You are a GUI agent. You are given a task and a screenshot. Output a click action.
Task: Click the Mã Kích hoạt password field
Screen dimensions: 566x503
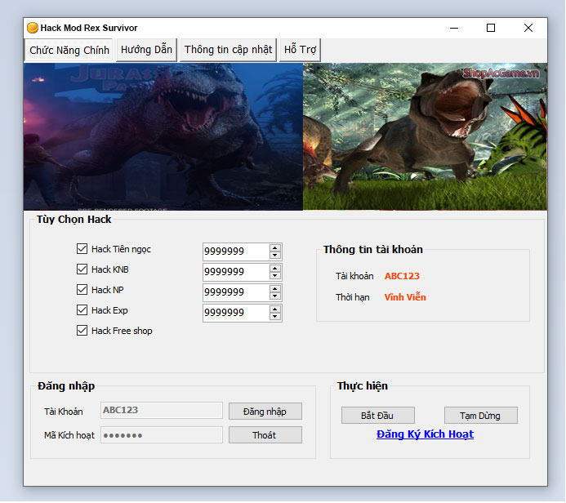click(162, 435)
